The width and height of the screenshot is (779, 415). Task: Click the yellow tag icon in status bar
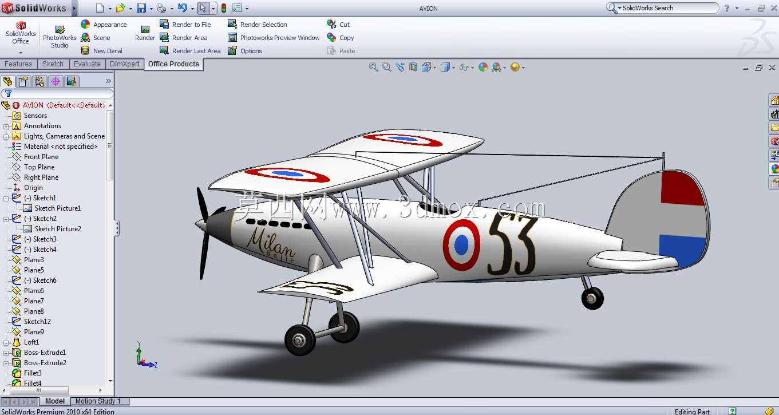[x=770, y=411]
